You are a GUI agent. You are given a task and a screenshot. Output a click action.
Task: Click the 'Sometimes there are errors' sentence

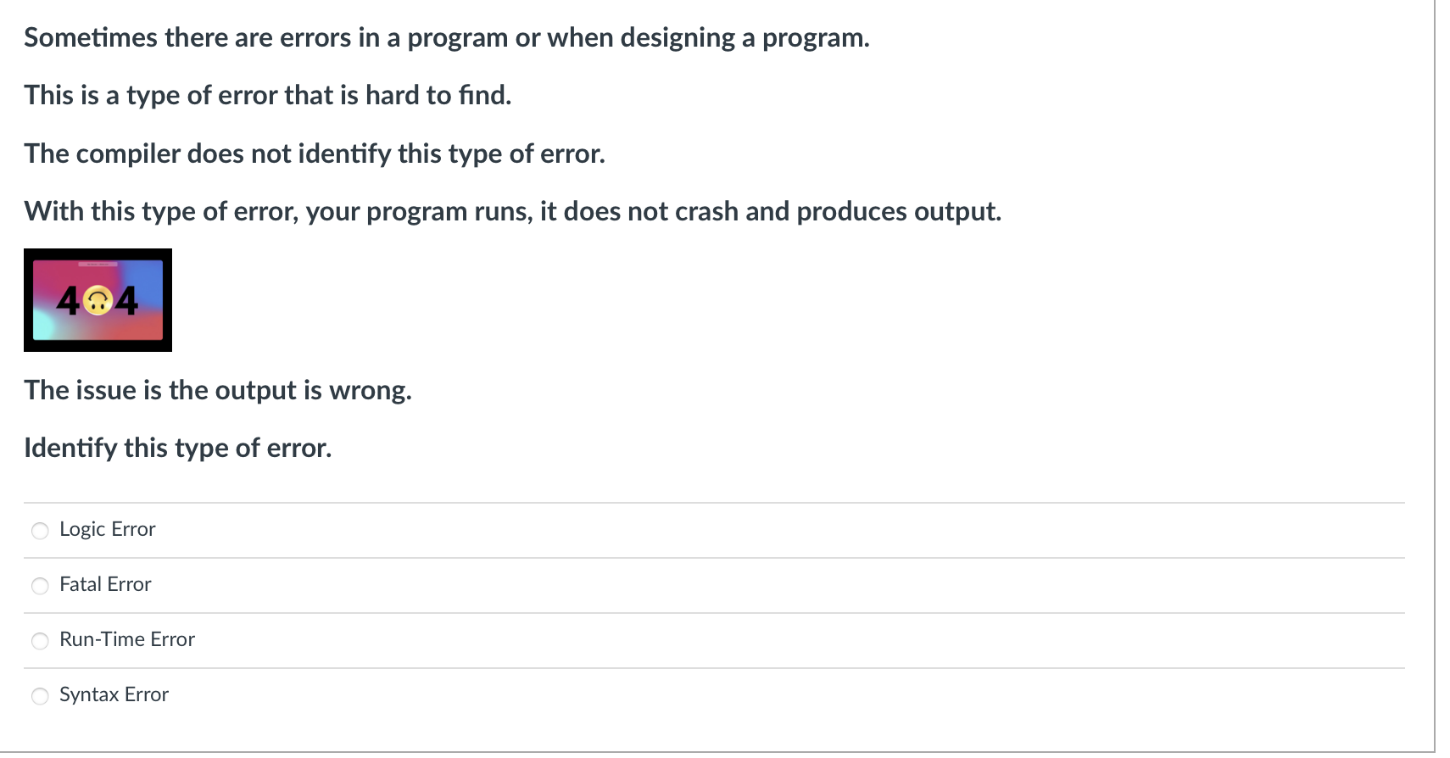point(447,37)
